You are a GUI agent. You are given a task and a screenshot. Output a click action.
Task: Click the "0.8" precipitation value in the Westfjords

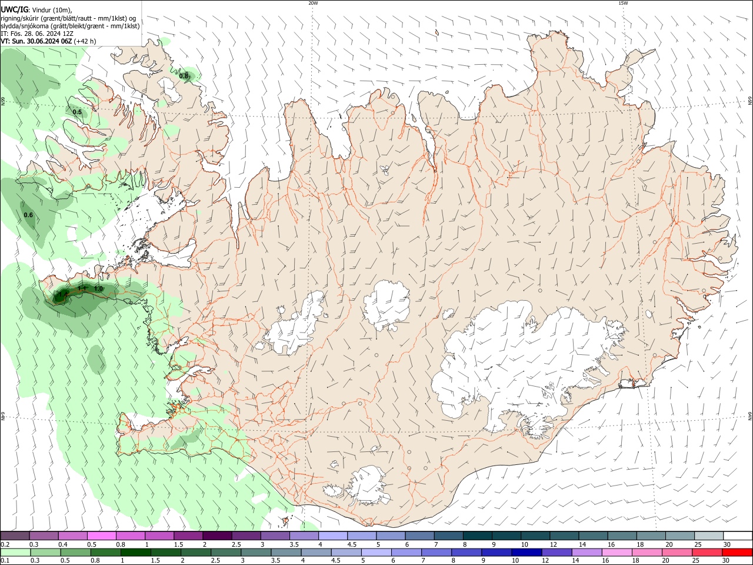tap(184, 76)
